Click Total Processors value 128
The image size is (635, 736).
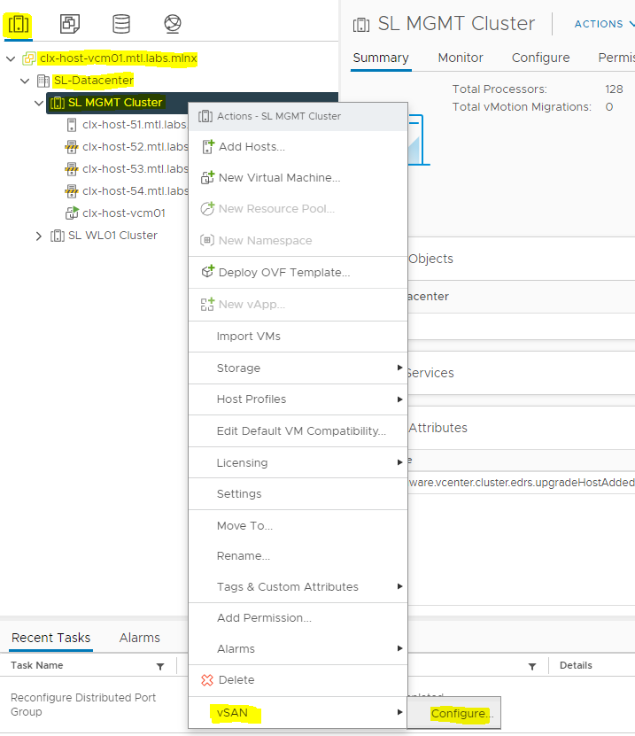614,89
